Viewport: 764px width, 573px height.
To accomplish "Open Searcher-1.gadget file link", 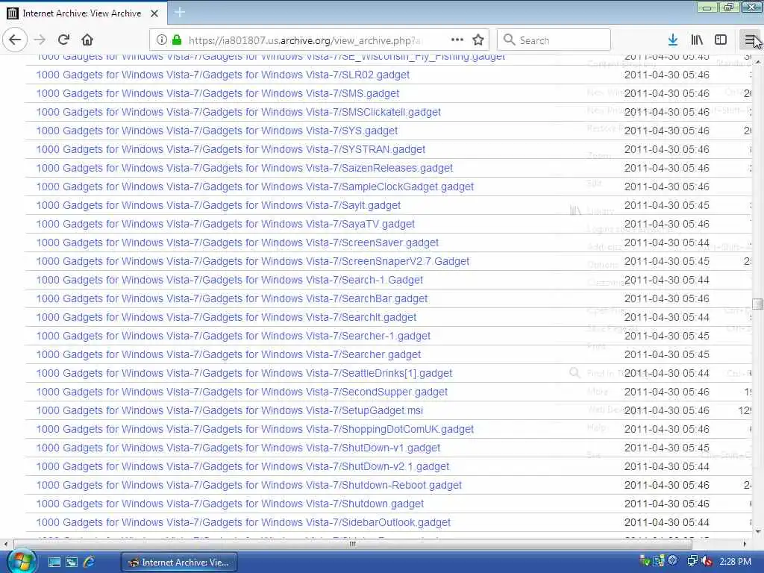I will (x=234, y=336).
